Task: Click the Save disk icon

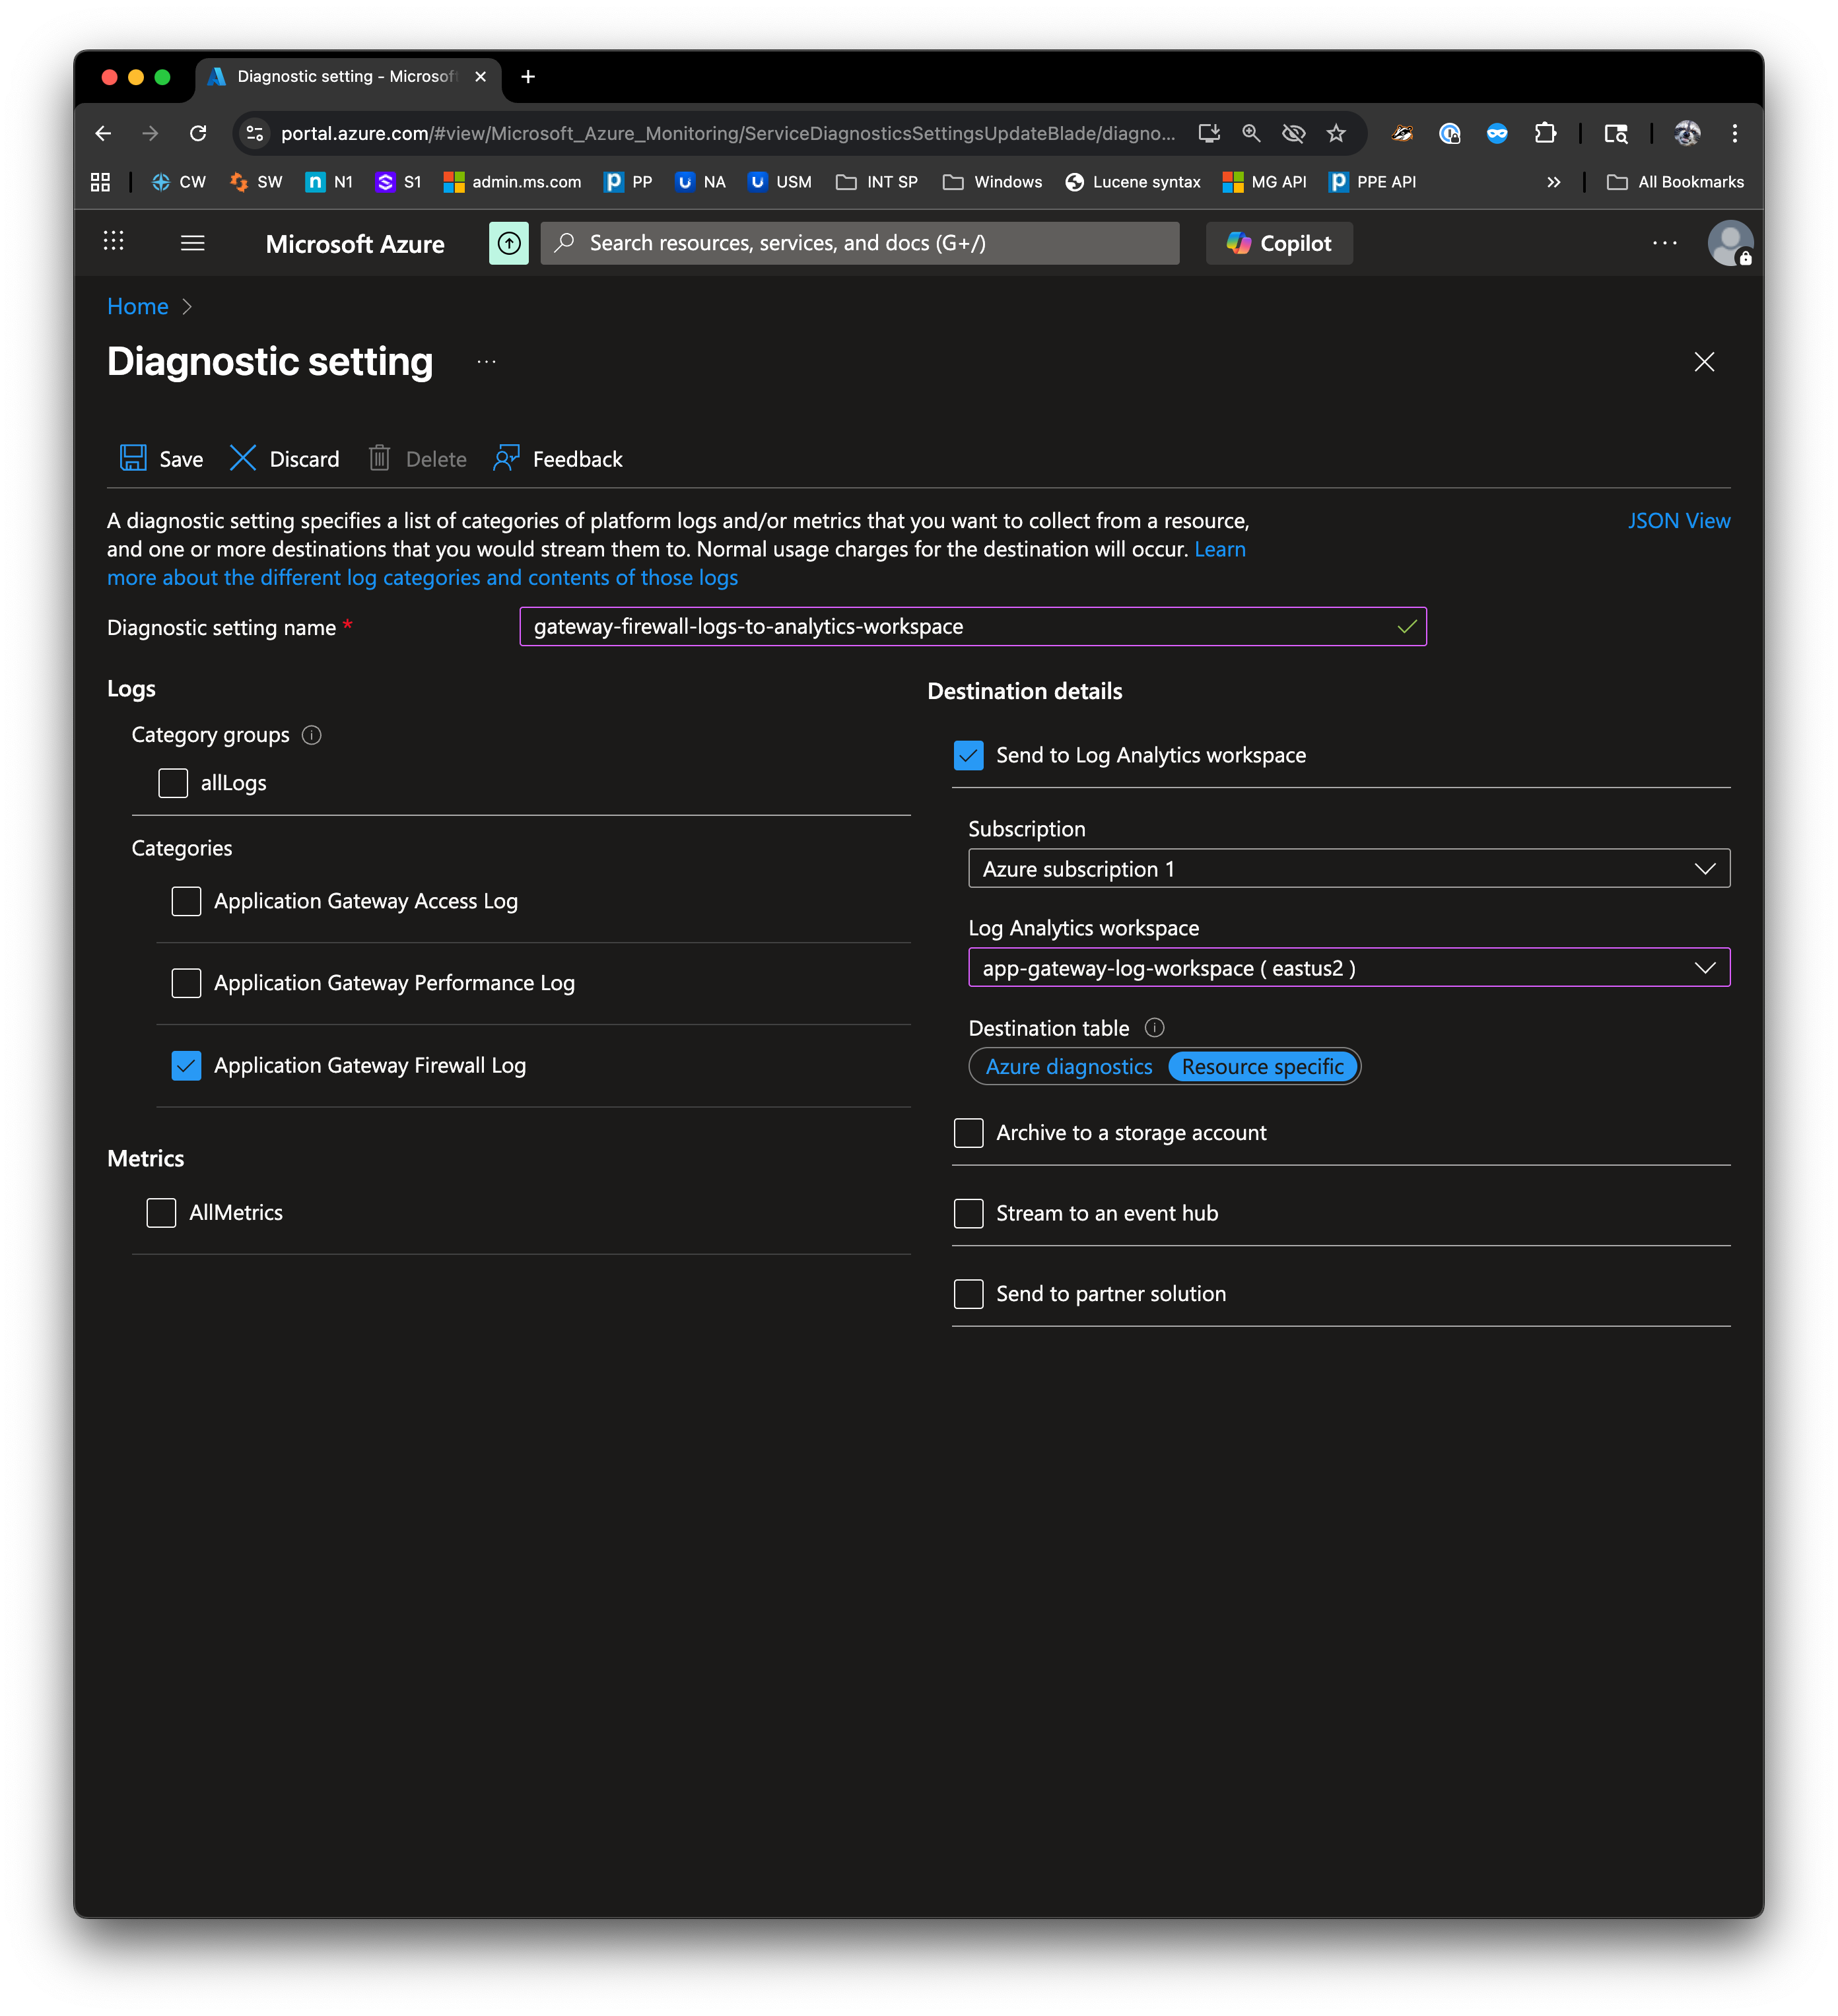Action: 133,458
